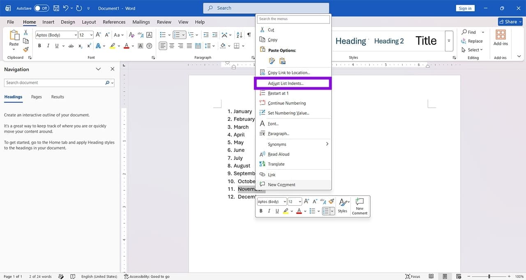Click the Sign in button
The width and height of the screenshot is (526, 280).
(465, 8)
